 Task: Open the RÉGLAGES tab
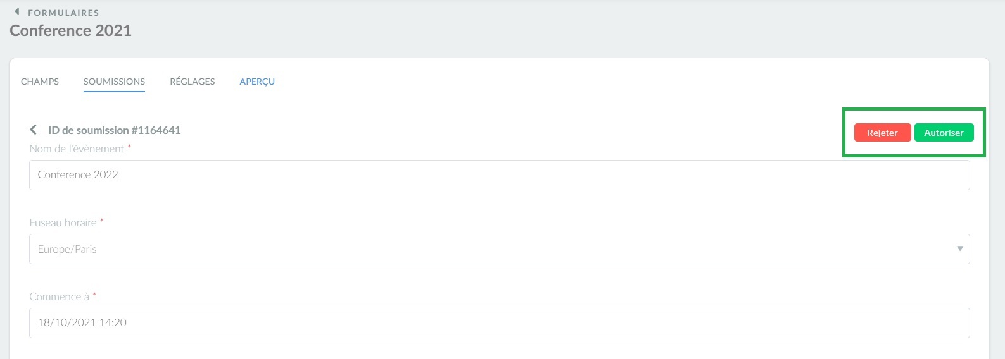click(193, 82)
